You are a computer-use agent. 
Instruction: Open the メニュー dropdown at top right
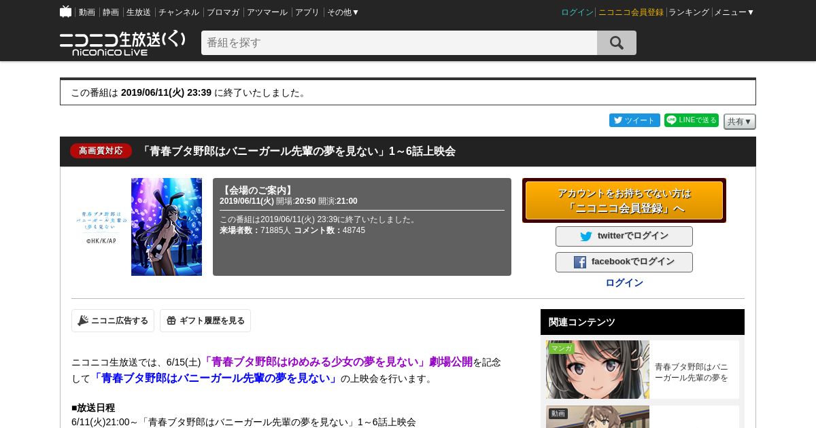coord(734,12)
